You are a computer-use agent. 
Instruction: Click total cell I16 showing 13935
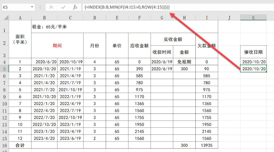click(207, 145)
